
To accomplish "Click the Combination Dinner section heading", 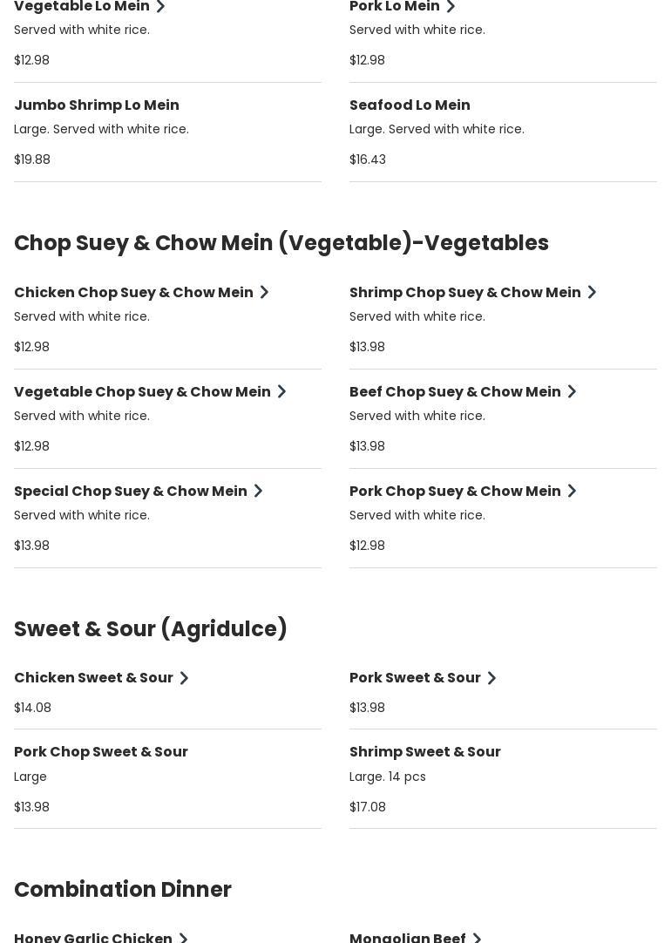I will (123, 890).
